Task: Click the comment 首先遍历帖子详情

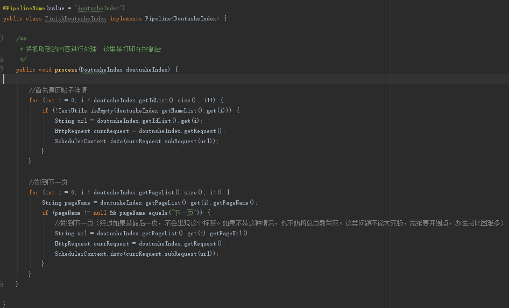Action: point(58,90)
